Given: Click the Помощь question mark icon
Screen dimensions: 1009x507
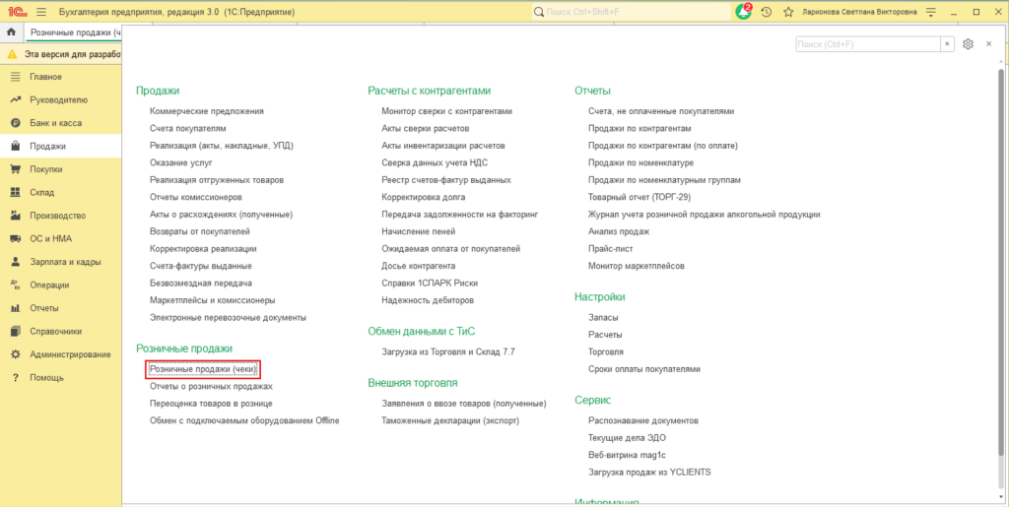Looking at the screenshot, I should 16,377.
